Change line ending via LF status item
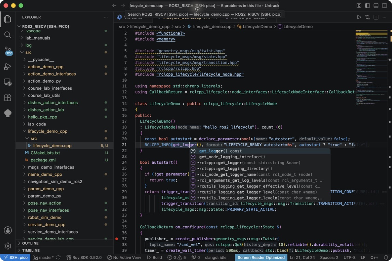This screenshot has height=261, width=392. pyautogui.click(x=363, y=258)
